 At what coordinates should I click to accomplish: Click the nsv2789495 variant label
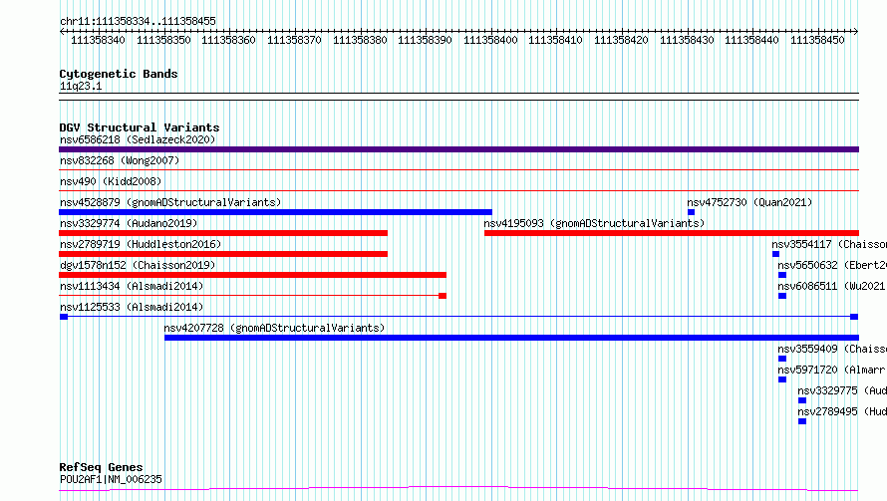click(x=842, y=411)
